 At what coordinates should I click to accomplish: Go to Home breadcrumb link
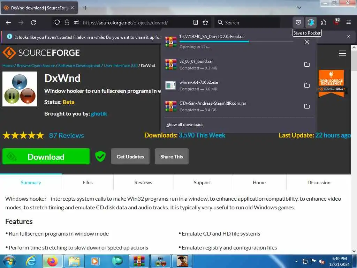pyautogui.click(x=8, y=65)
